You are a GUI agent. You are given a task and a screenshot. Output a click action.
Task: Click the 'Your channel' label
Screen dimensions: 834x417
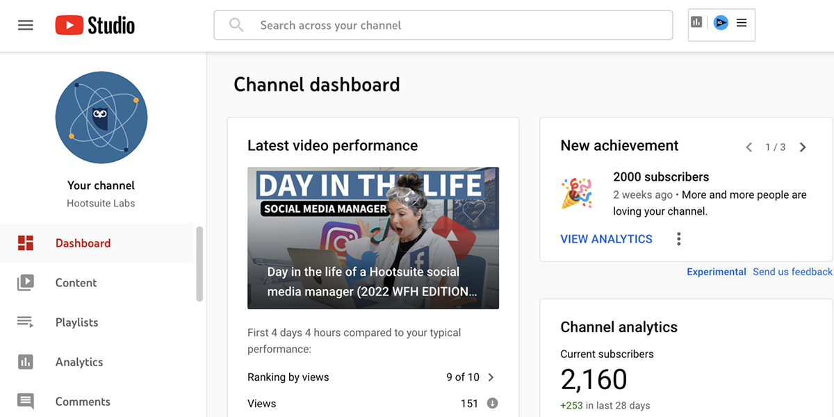pyautogui.click(x=101, y=186)
